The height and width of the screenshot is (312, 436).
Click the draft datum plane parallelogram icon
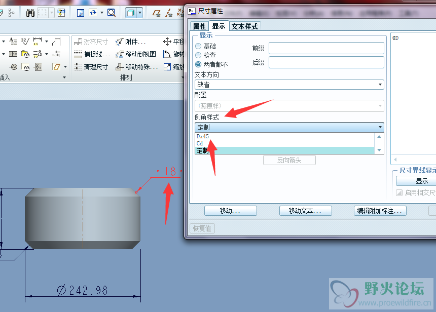(56, 67)
